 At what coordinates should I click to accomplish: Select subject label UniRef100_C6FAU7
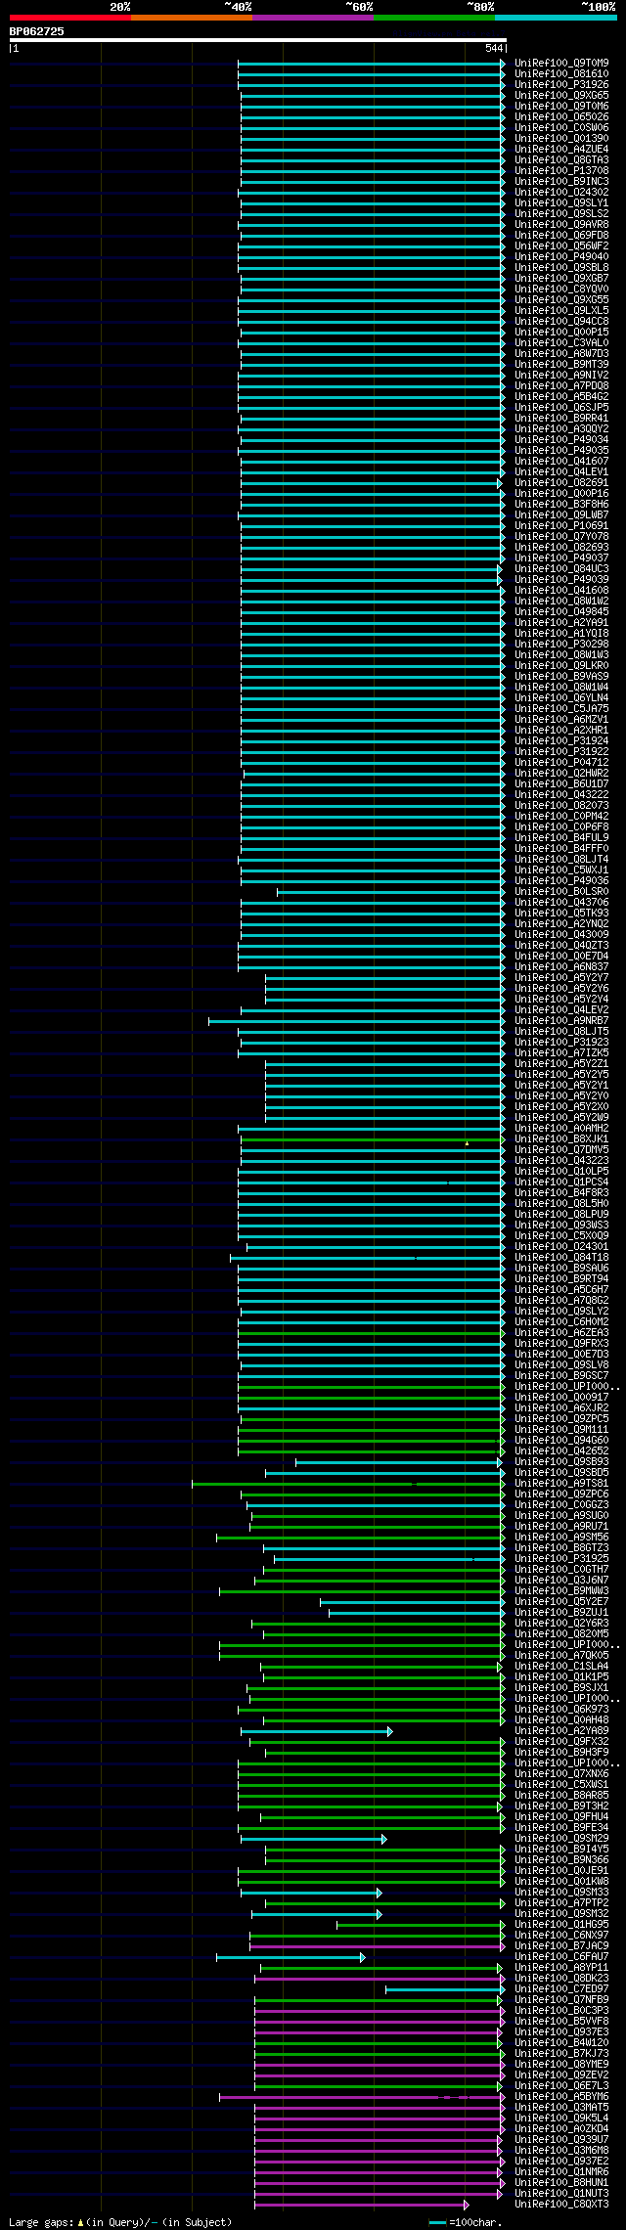561,1956
